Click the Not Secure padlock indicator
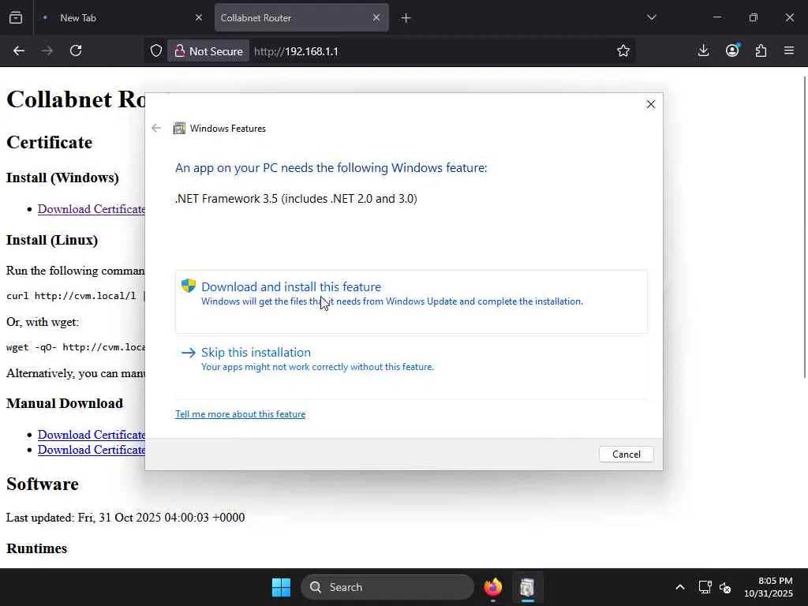 [208, 51]
